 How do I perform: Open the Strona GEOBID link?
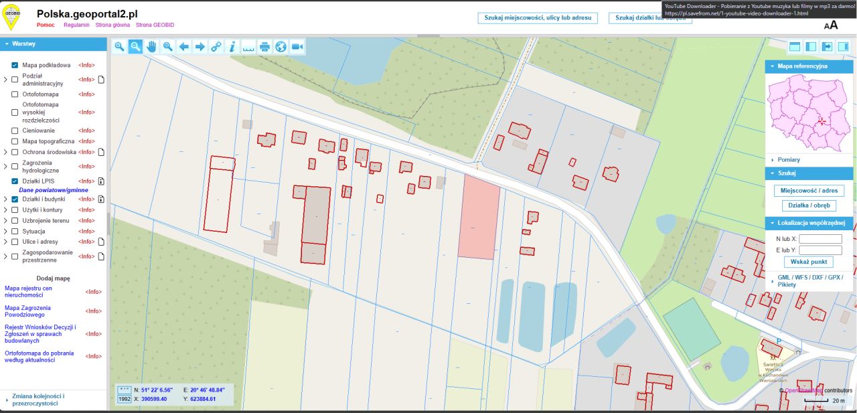click(155, 24)
